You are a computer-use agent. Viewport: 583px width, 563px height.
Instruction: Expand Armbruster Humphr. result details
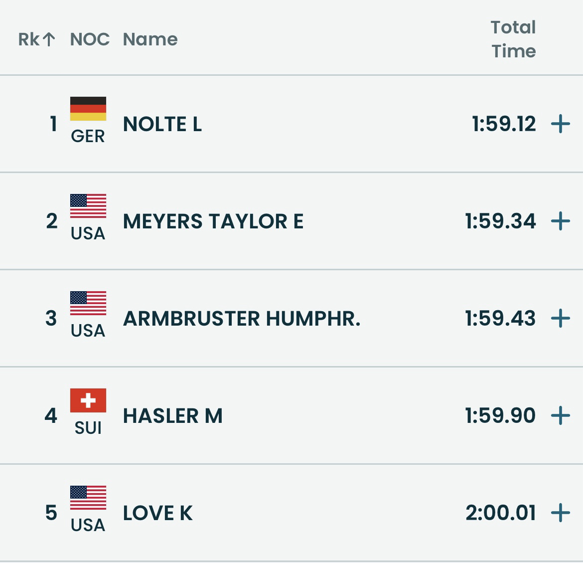point(560,318)
